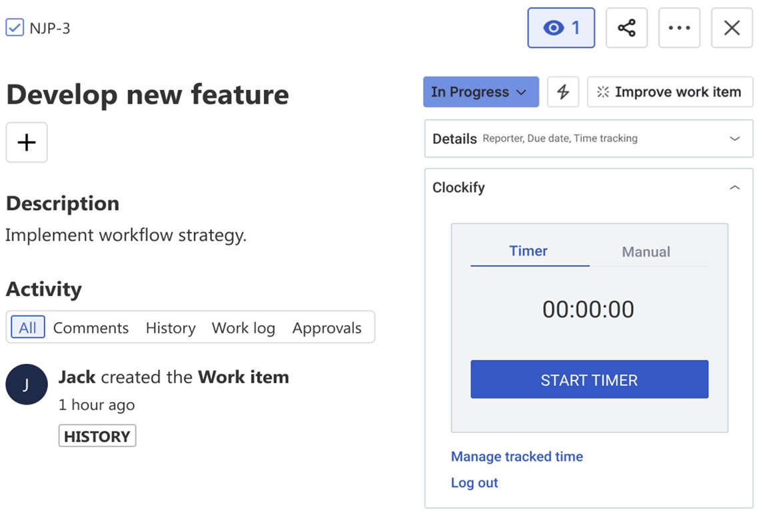Screen dimensions: 759x517
Task: Switch to the Manual tab in Clockify
Action: pyautogui.click(x=646, y=252)
